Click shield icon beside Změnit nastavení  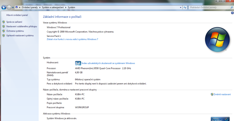tap(212, 94)
